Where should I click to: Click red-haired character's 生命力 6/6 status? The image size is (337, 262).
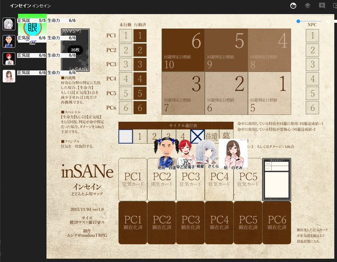(x=61, y=55)
